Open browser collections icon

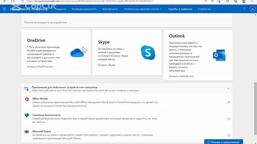tap(236, 1)
